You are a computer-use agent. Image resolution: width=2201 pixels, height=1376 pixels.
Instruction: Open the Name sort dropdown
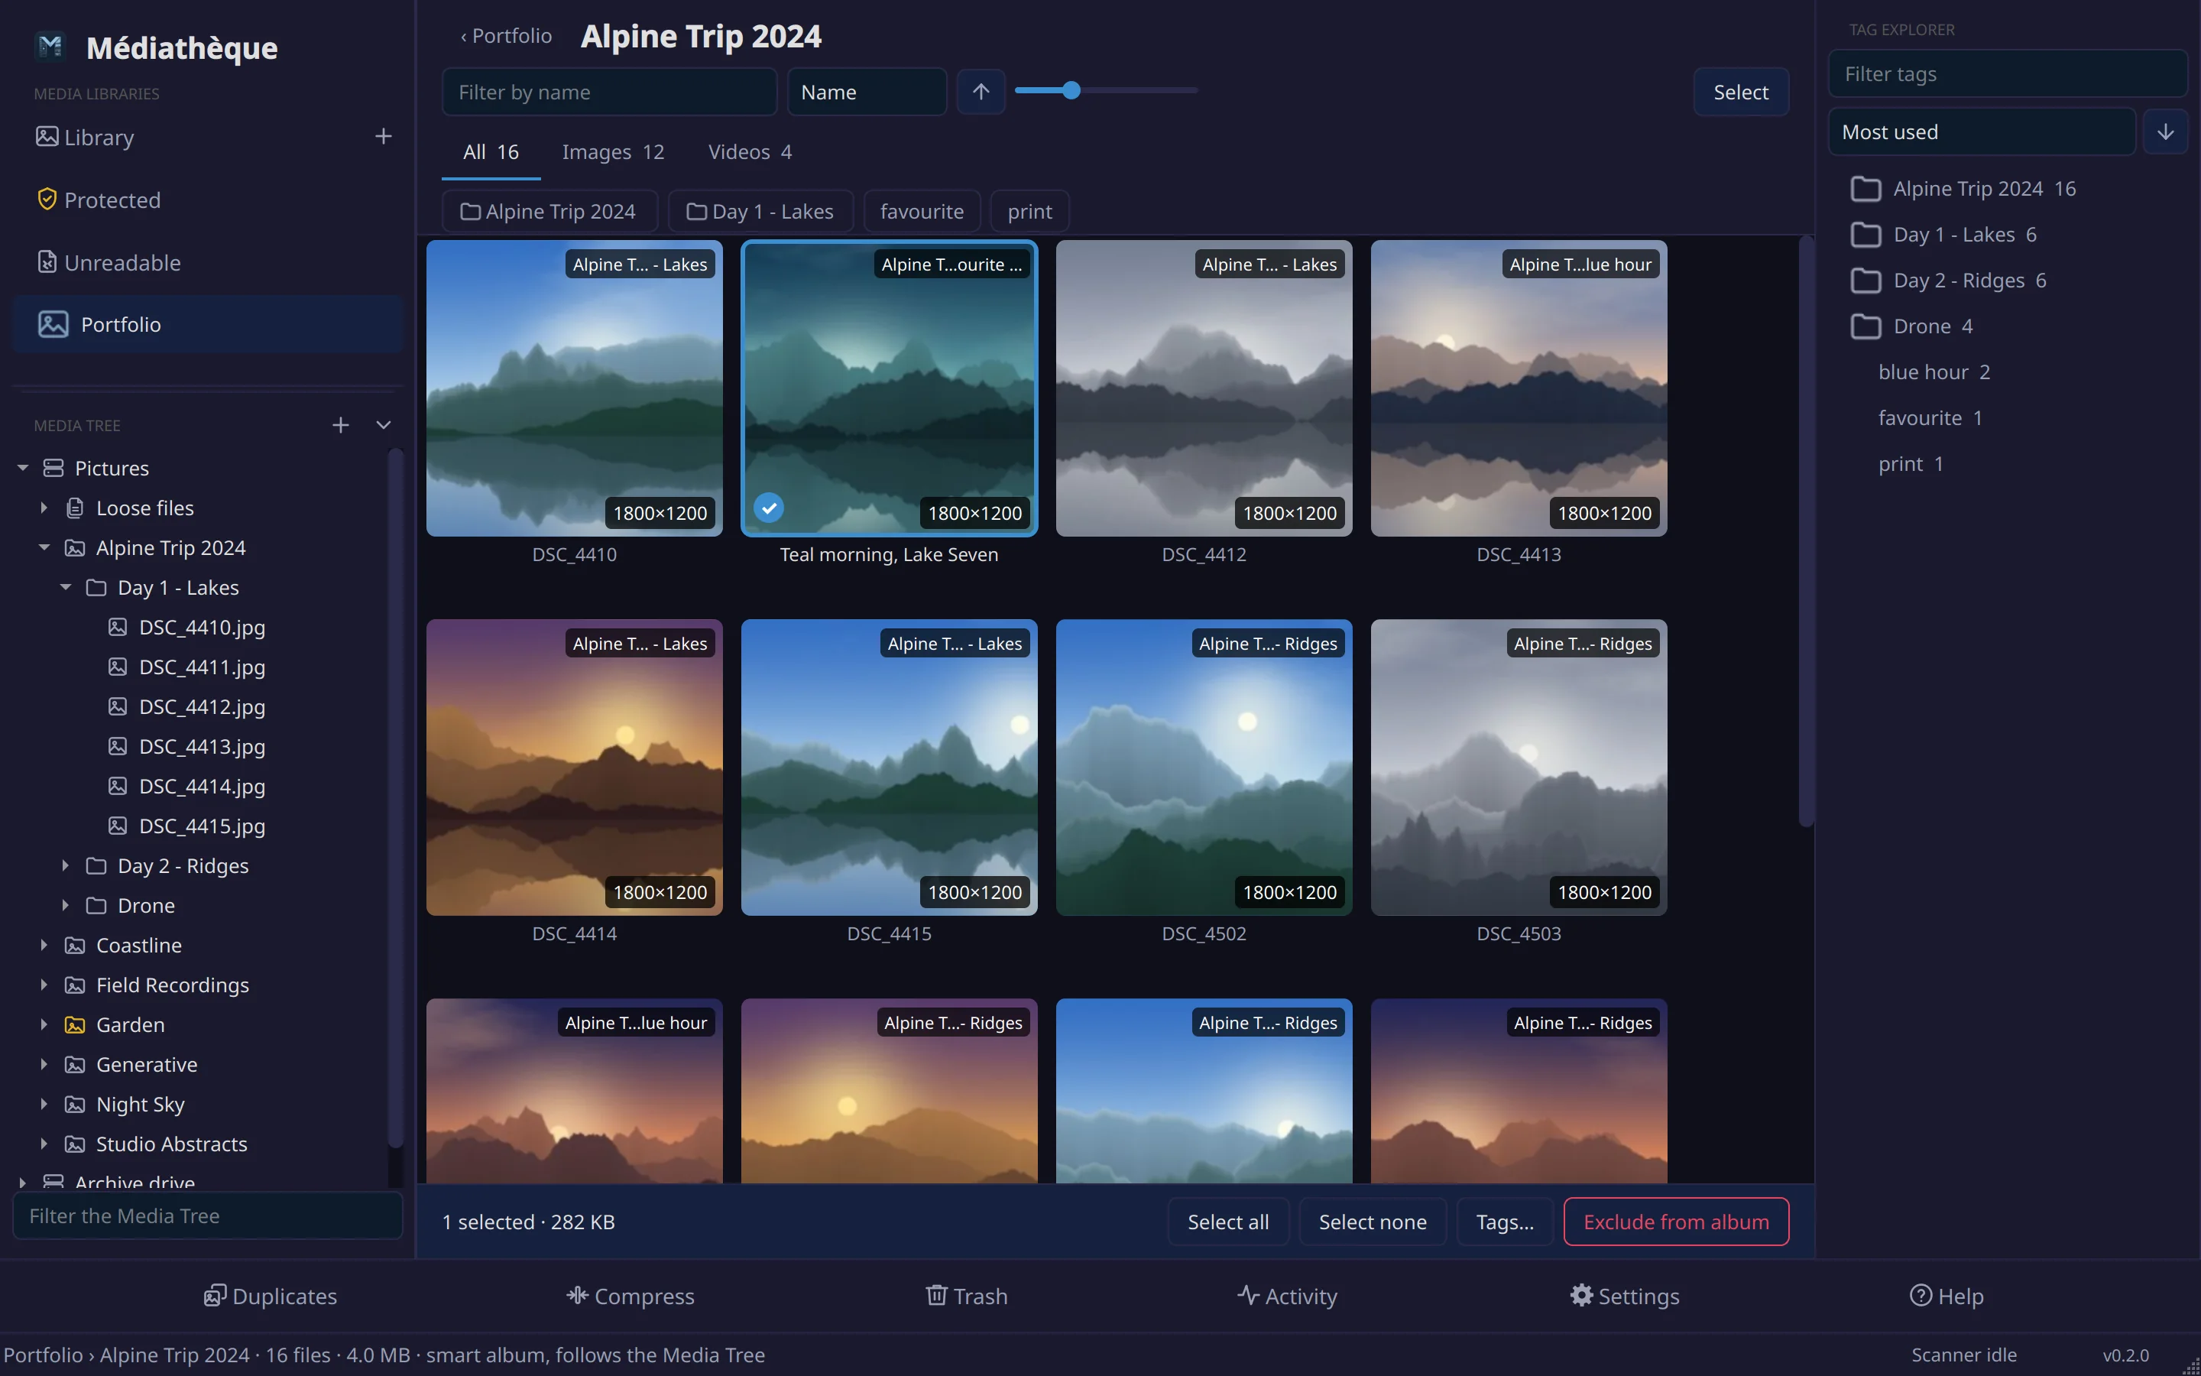point(867,92)
